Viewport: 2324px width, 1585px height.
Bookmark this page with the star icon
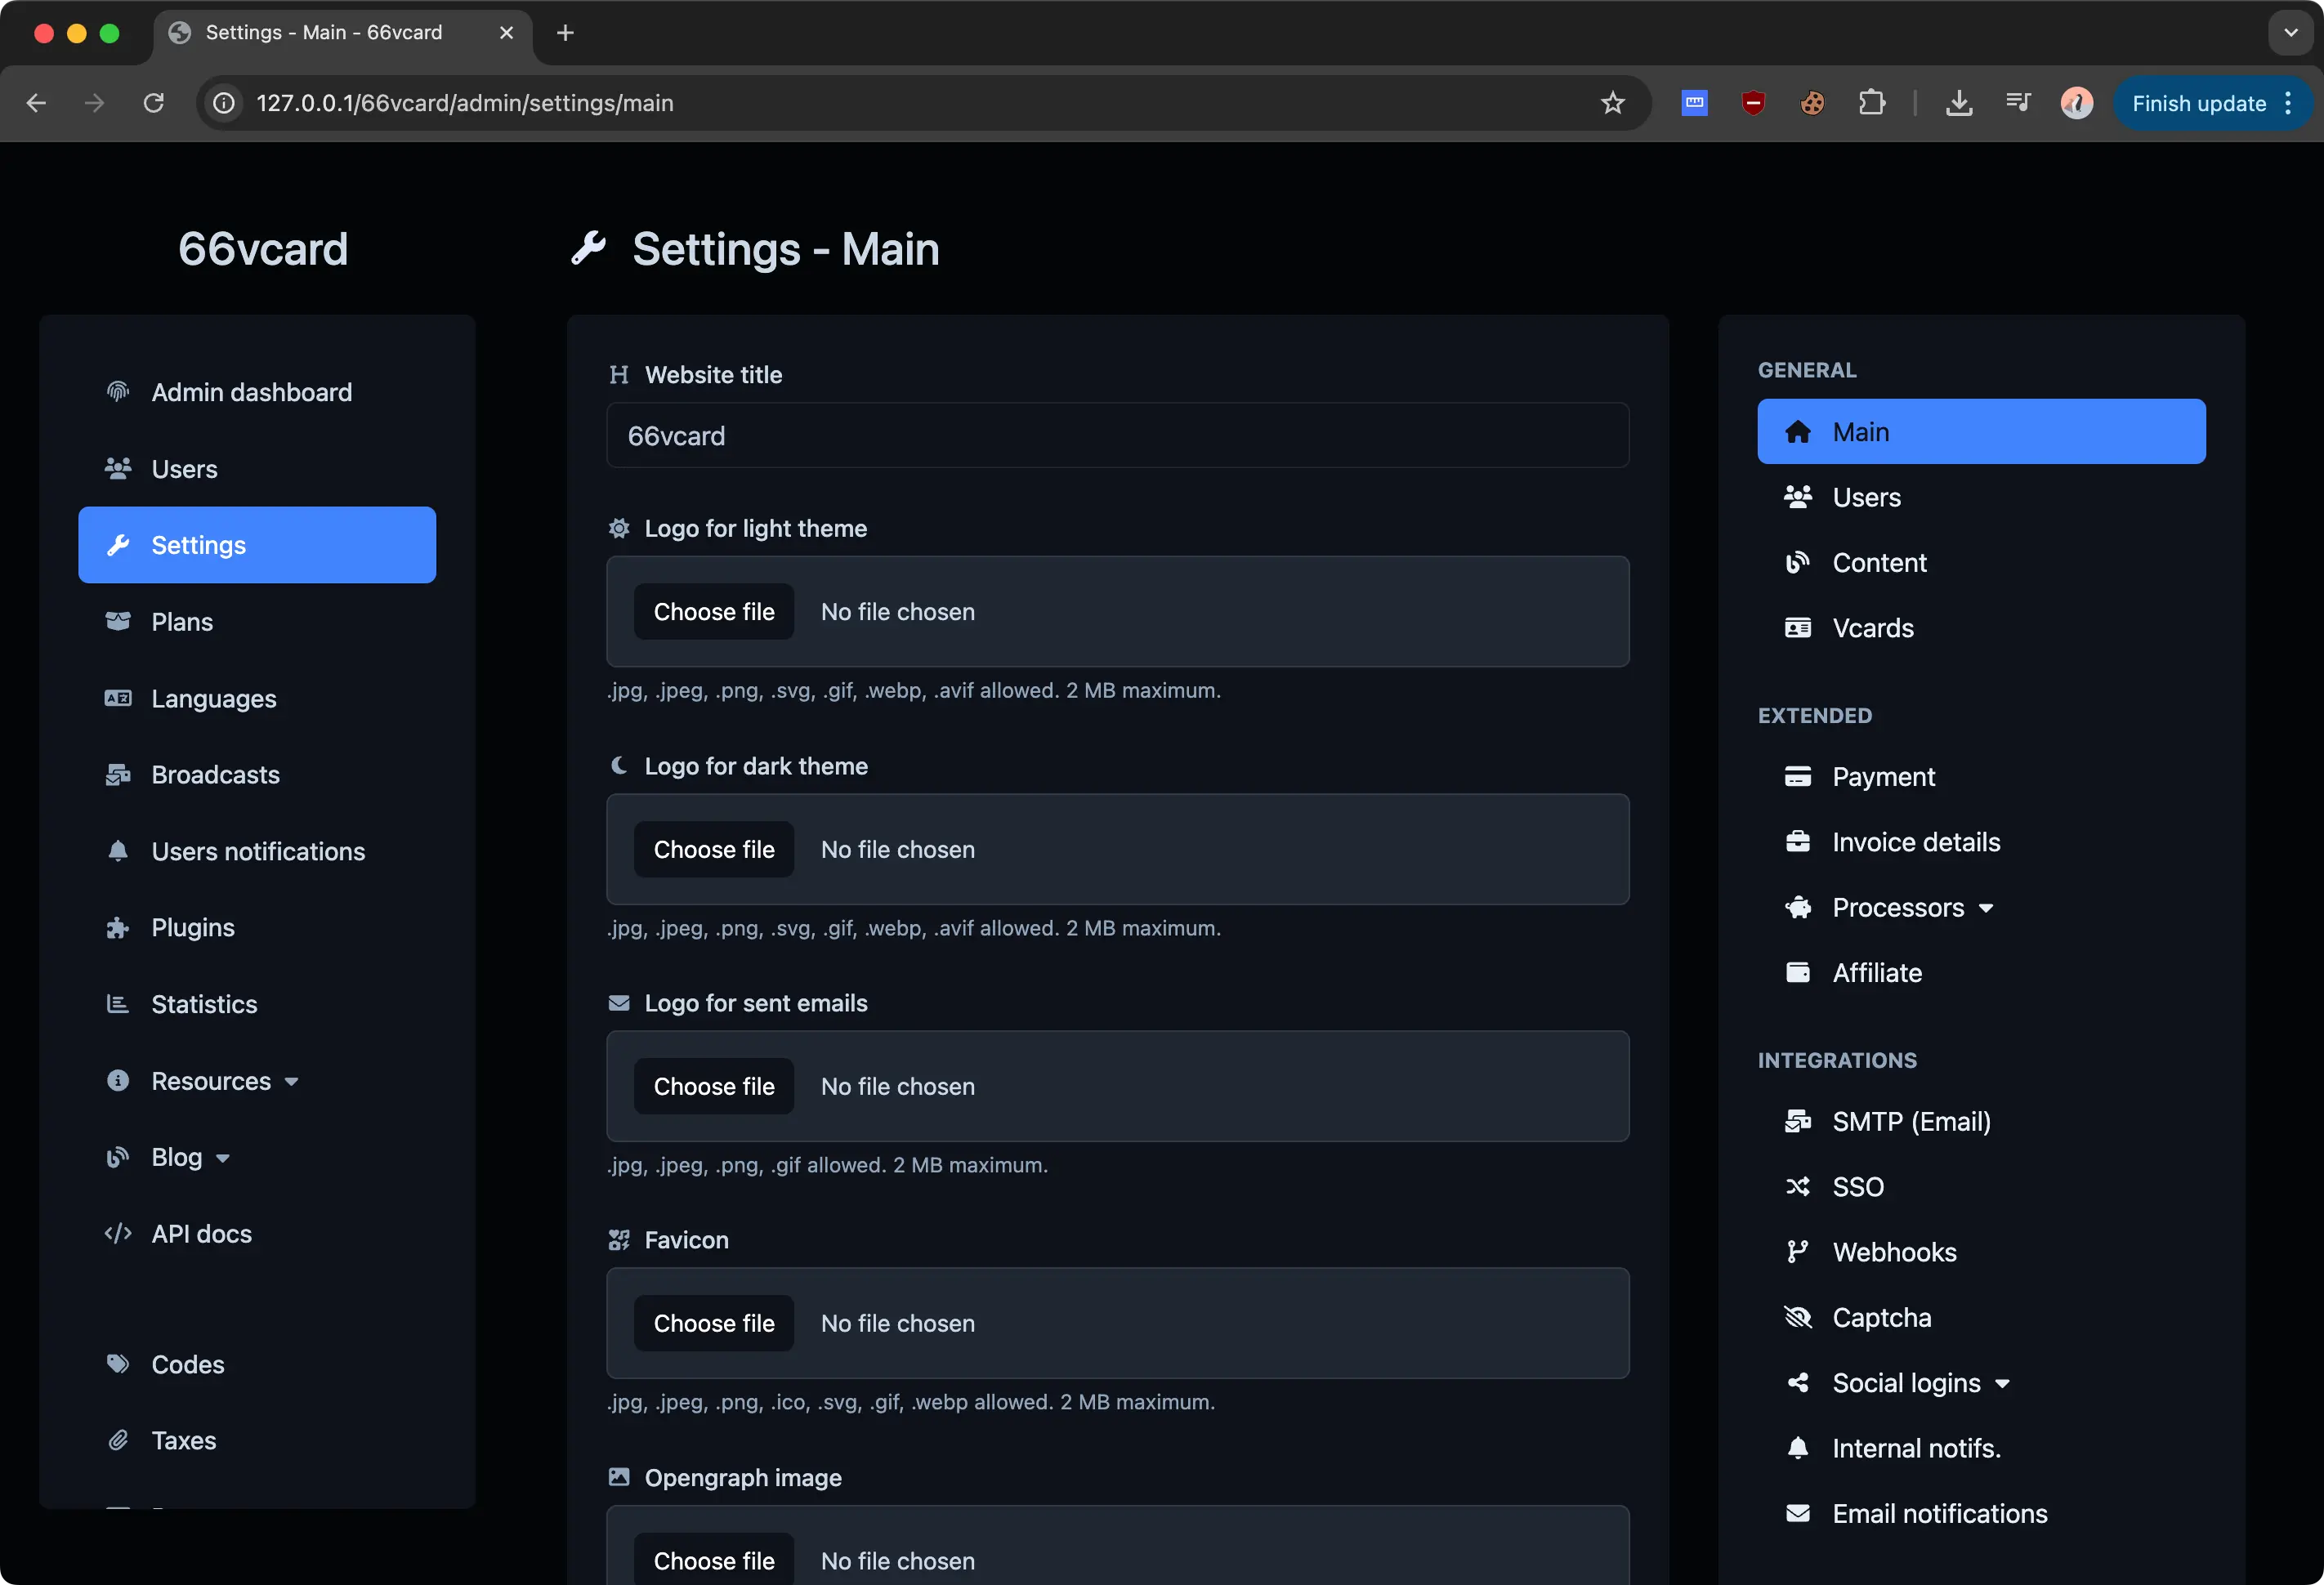pyautogui.click(x=1612, y=103)
